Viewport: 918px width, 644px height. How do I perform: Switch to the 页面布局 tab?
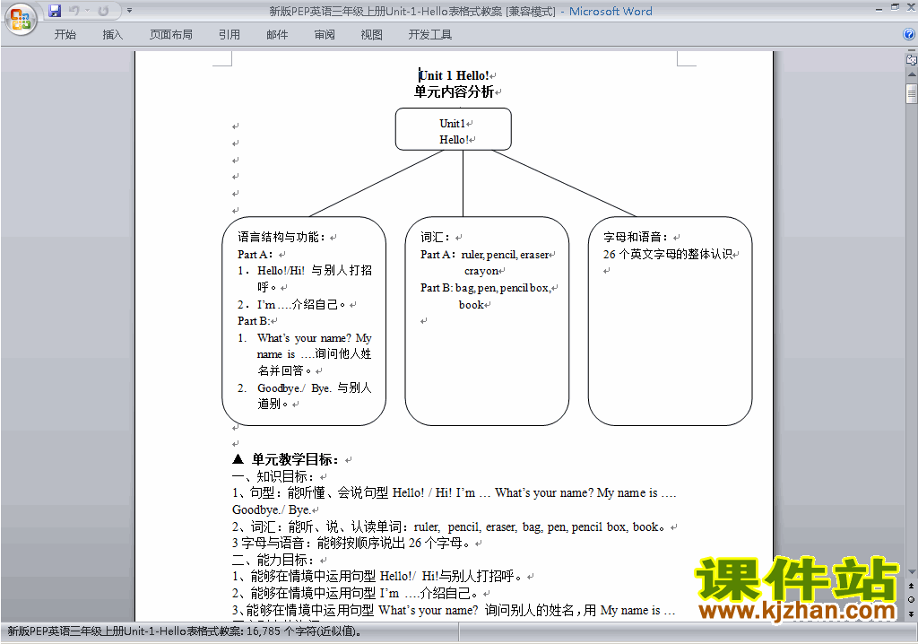pyautogui.click(x=170, y=35)
